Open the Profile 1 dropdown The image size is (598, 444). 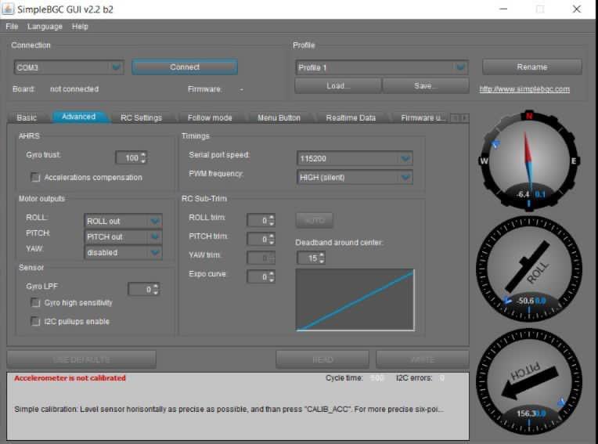(382, 67)
